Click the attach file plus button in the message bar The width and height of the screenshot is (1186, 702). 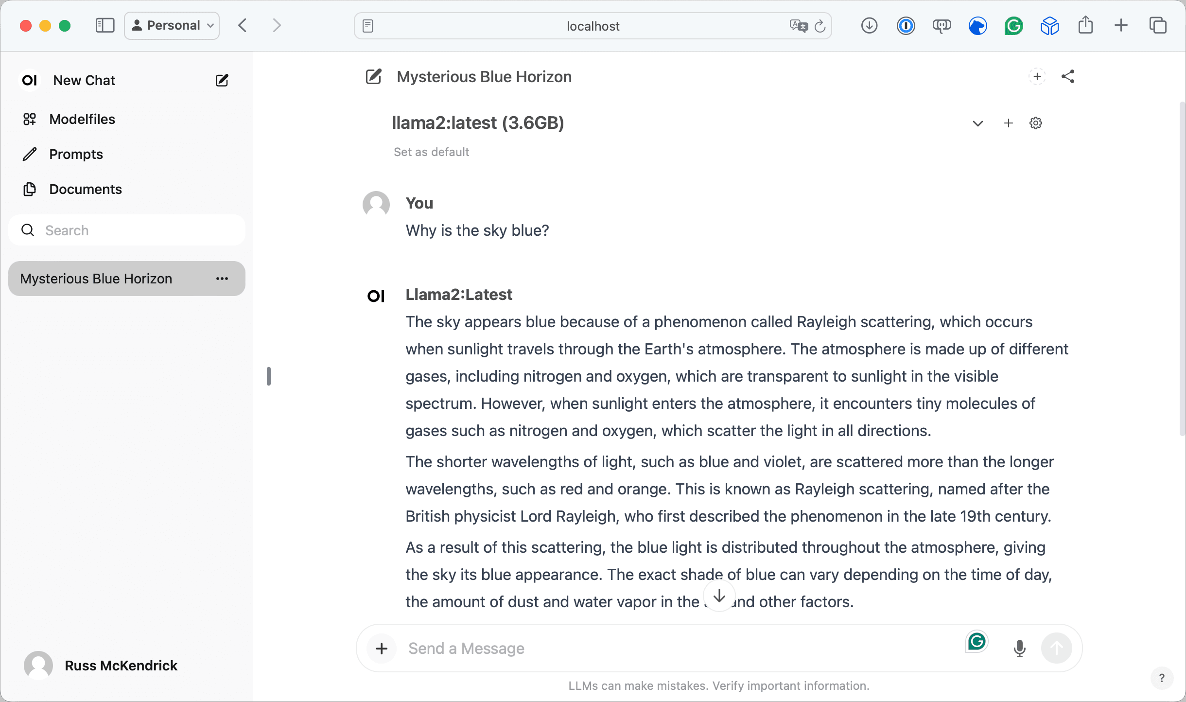point(382,648)
